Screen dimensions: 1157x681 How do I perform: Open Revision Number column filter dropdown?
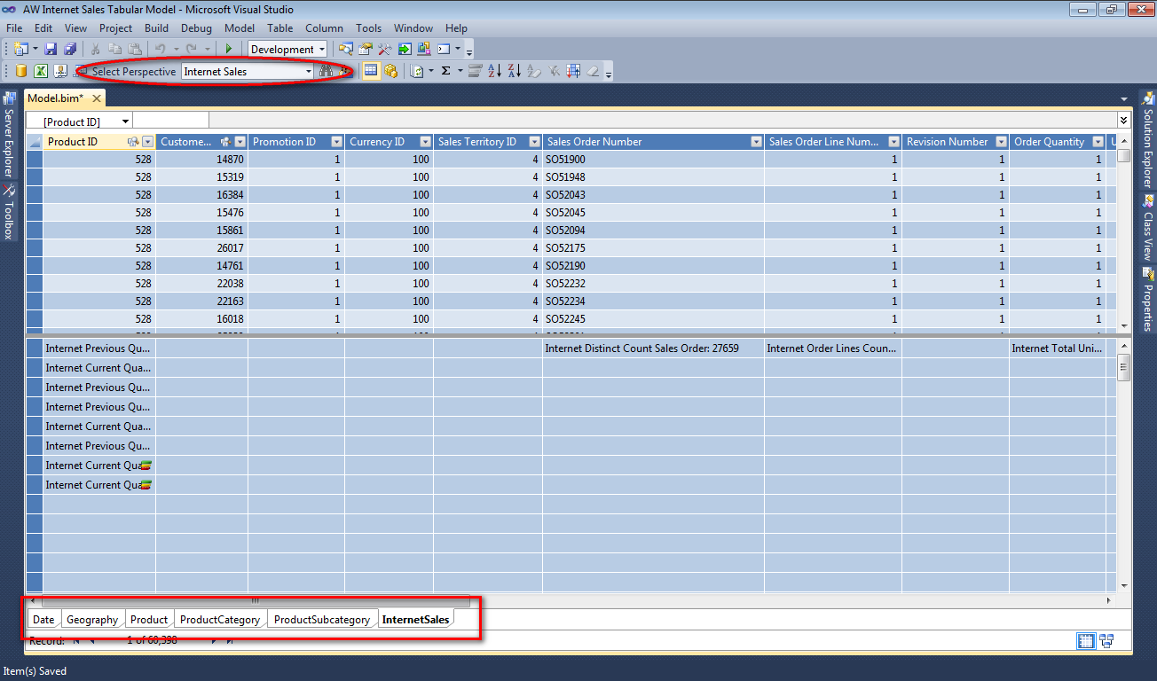1002,142
